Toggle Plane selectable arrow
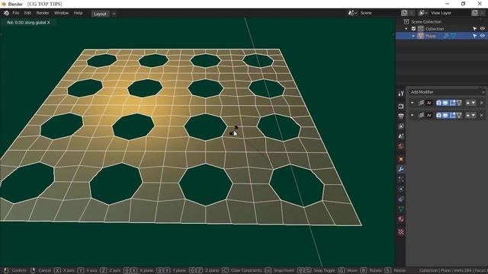488x274 pixels. point(474,36)
